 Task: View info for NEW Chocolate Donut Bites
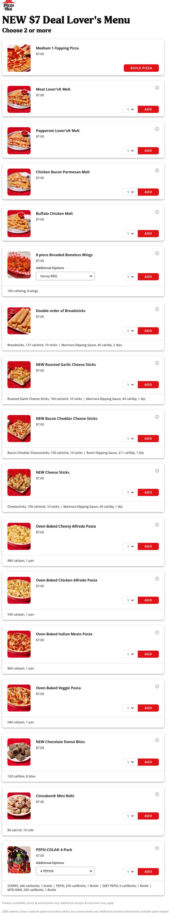(157, 741)
